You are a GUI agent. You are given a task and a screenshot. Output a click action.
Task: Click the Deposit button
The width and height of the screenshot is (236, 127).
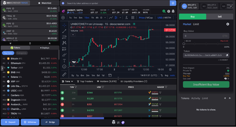pos(10,122)
